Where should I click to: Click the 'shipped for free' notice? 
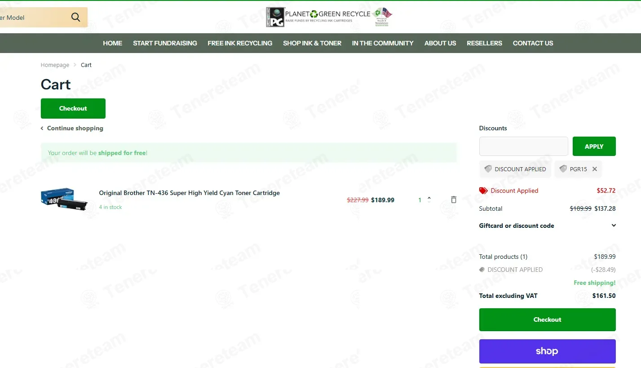click(248, 153)
